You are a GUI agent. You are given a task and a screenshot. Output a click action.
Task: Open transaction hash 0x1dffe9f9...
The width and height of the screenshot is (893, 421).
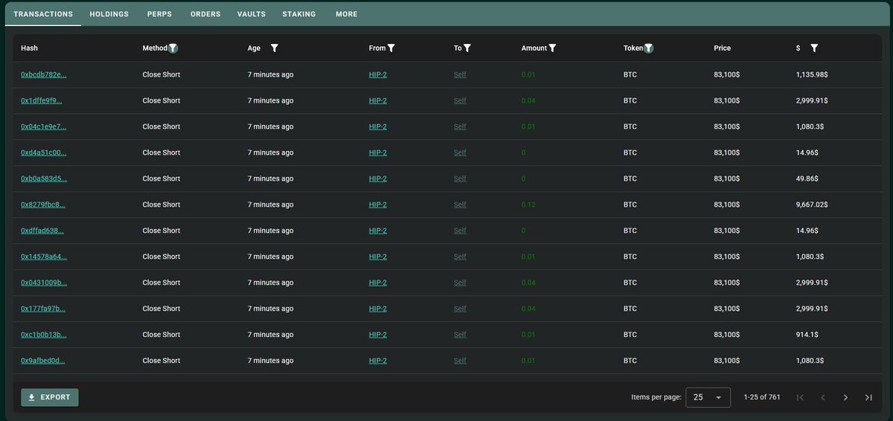click(42, 100)
